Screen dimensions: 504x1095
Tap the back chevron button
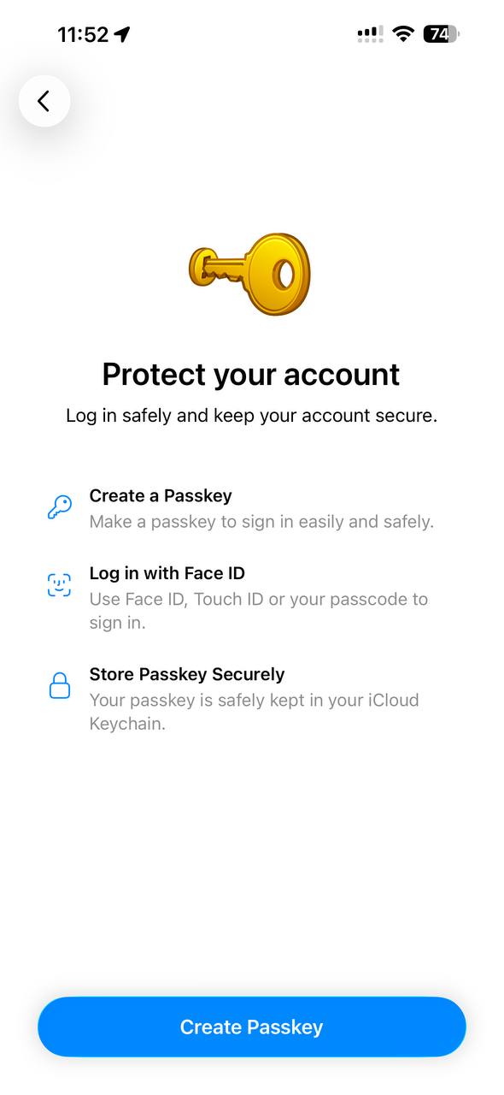click(44, 101)
